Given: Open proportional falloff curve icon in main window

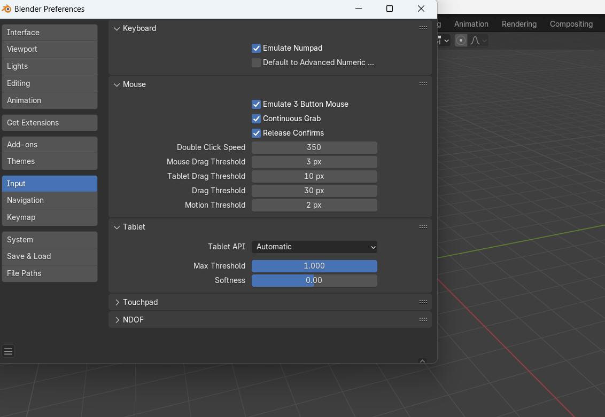Looking at the screenshot, I should pos(475,41).
